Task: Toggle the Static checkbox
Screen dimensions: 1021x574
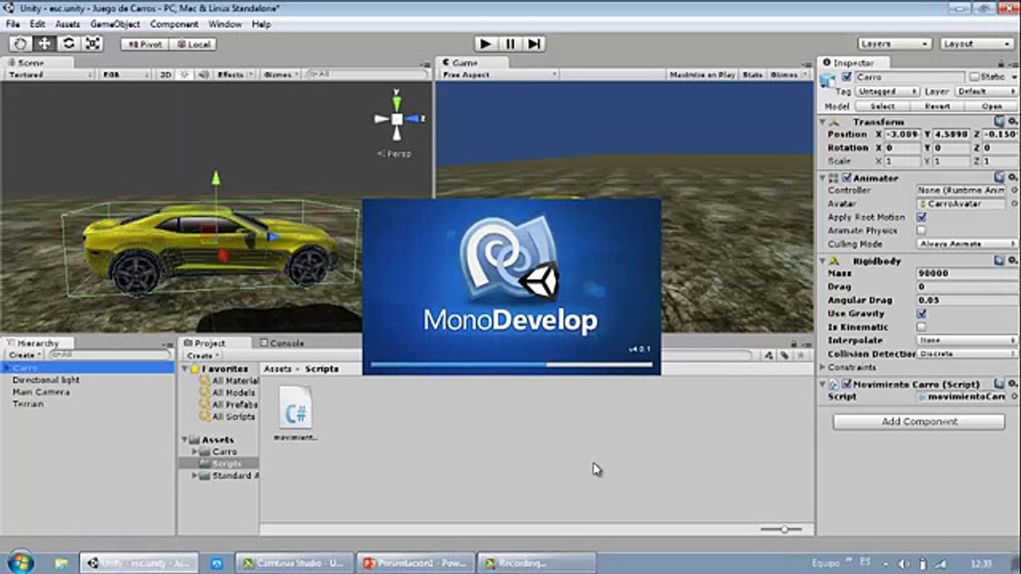Action: [975, 77]
